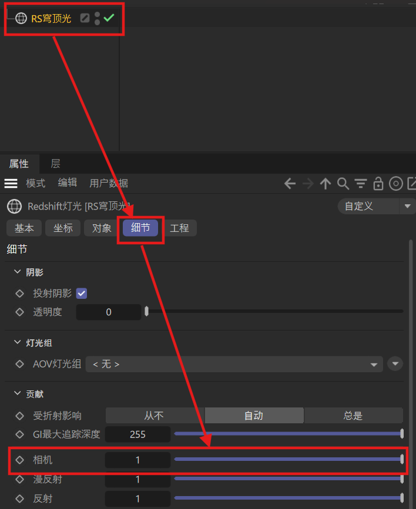416x509 pixels.
Task: Open the attribute manager hamburger menu
Action: click(11, 183)
